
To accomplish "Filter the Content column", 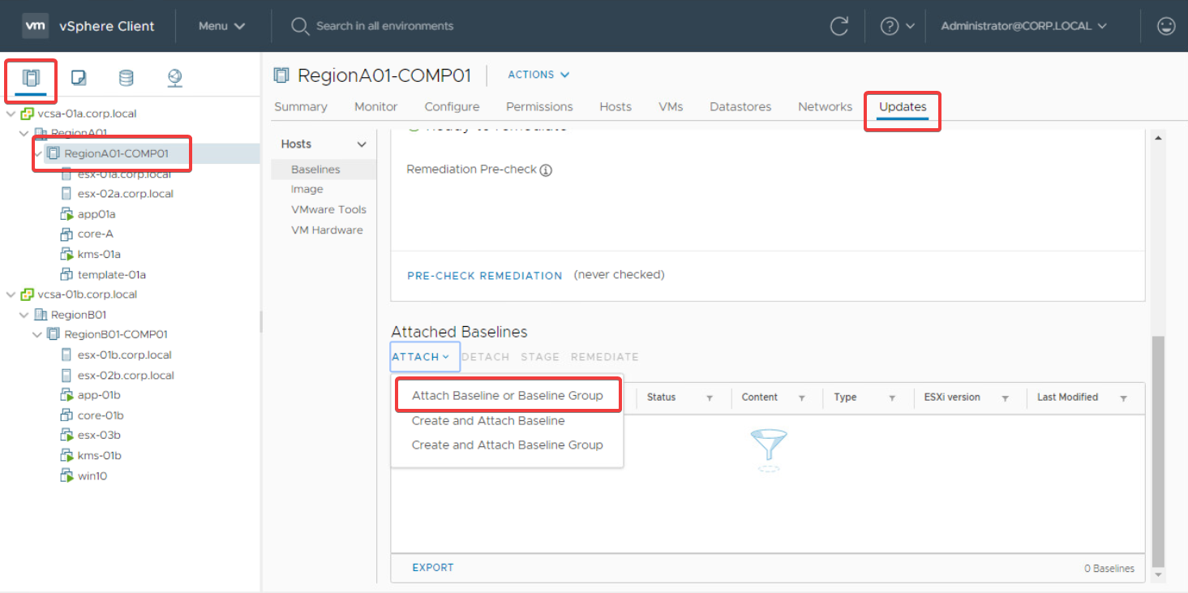I will (x=802, y=398).
